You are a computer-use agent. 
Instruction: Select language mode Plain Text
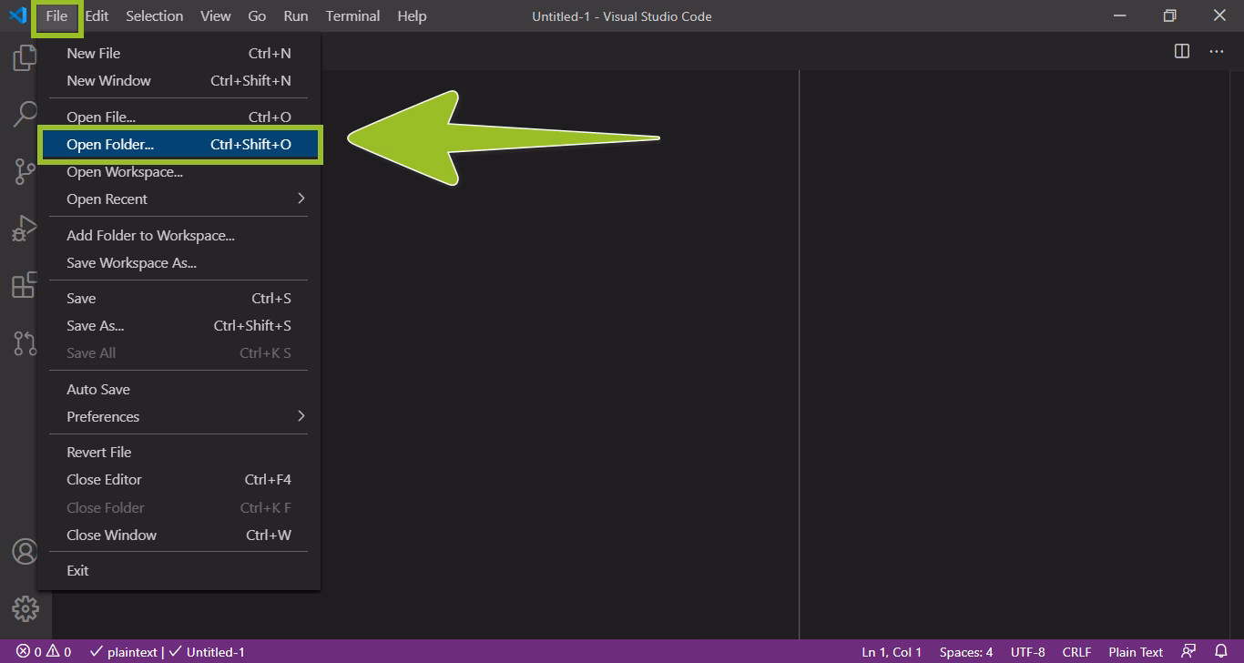point(1136,651)
